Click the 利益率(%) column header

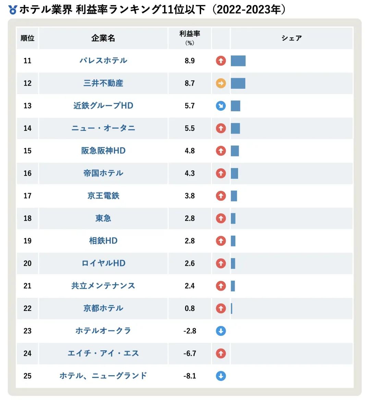tap(189, 38)
